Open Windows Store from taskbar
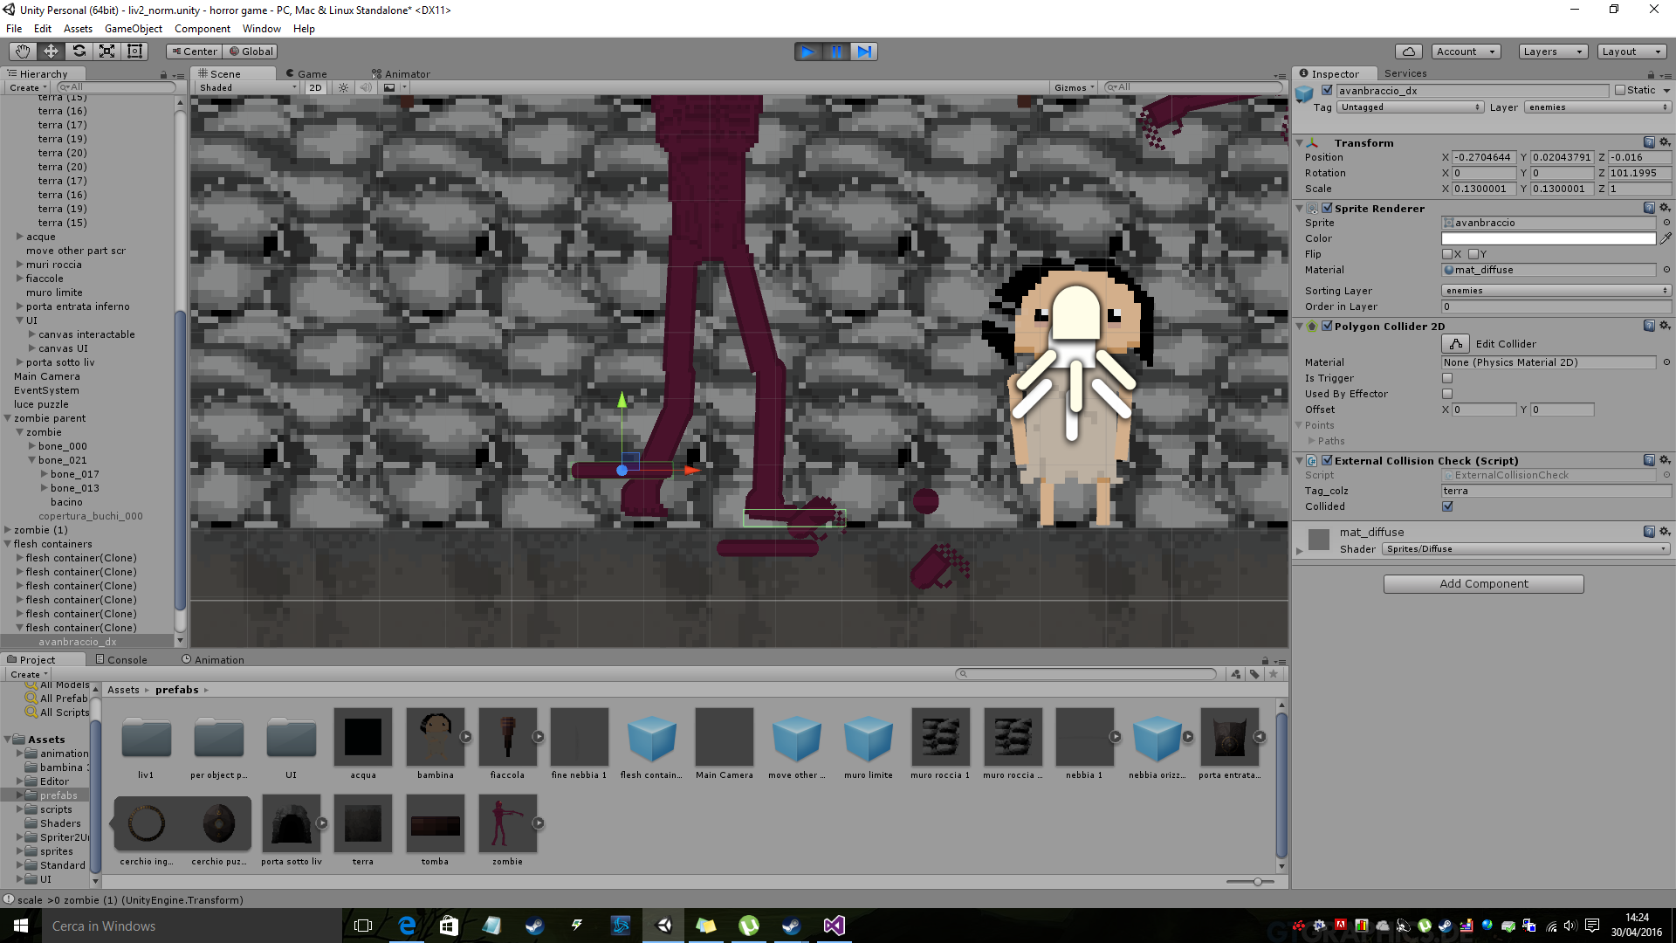The height and width of the screenshot is (943, 1676). click(x=449, y=926)
